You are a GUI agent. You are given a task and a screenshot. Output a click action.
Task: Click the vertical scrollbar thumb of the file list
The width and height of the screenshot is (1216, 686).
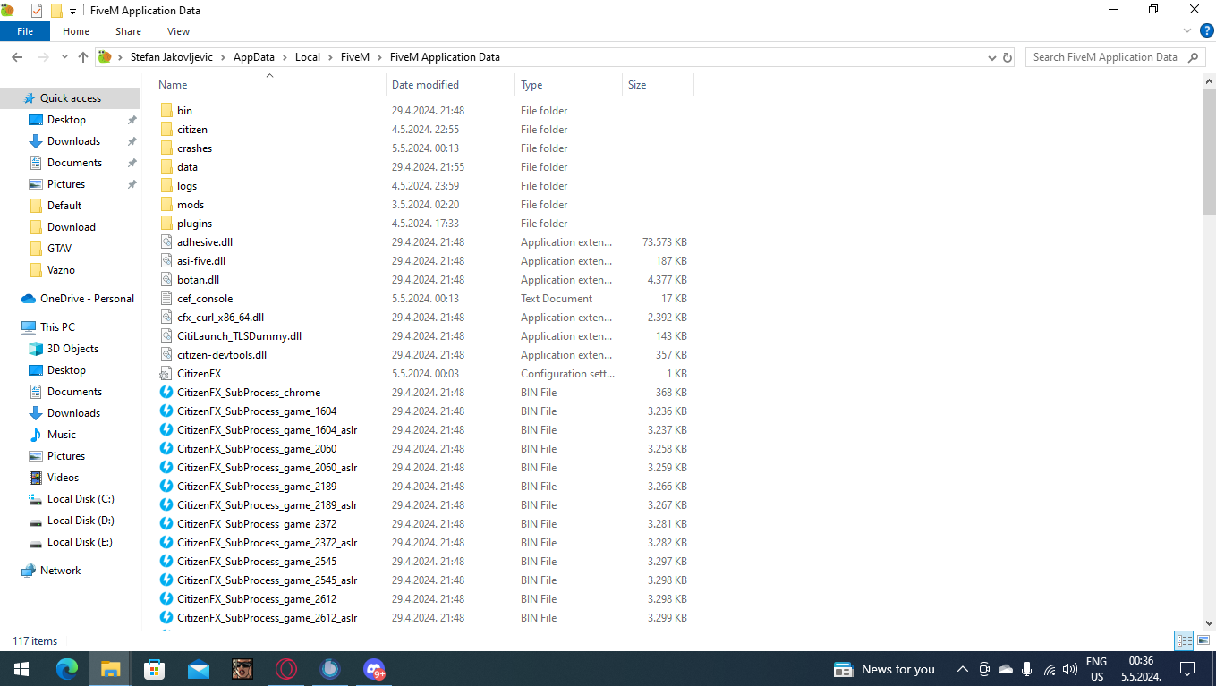tap(1209, 151)
